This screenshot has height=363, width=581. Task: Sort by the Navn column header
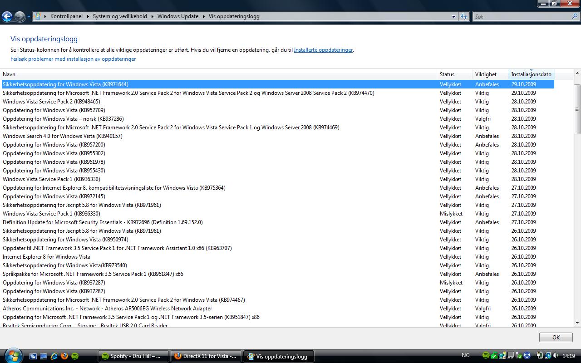219,74
